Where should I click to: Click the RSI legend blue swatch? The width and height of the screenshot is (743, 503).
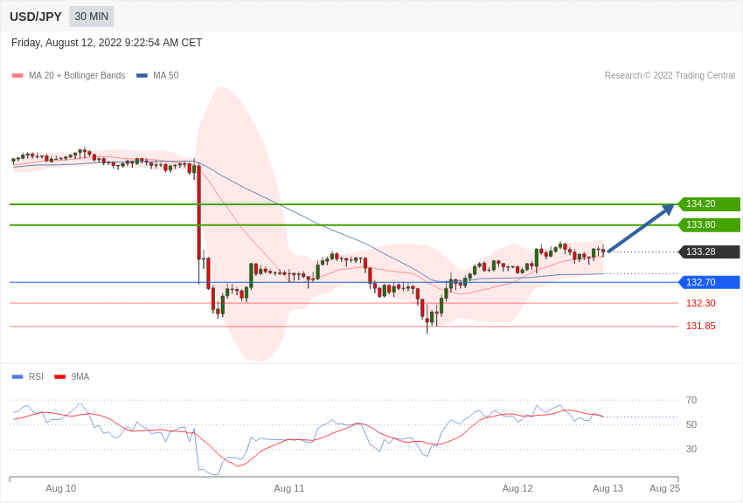click(x=17, y=376)
